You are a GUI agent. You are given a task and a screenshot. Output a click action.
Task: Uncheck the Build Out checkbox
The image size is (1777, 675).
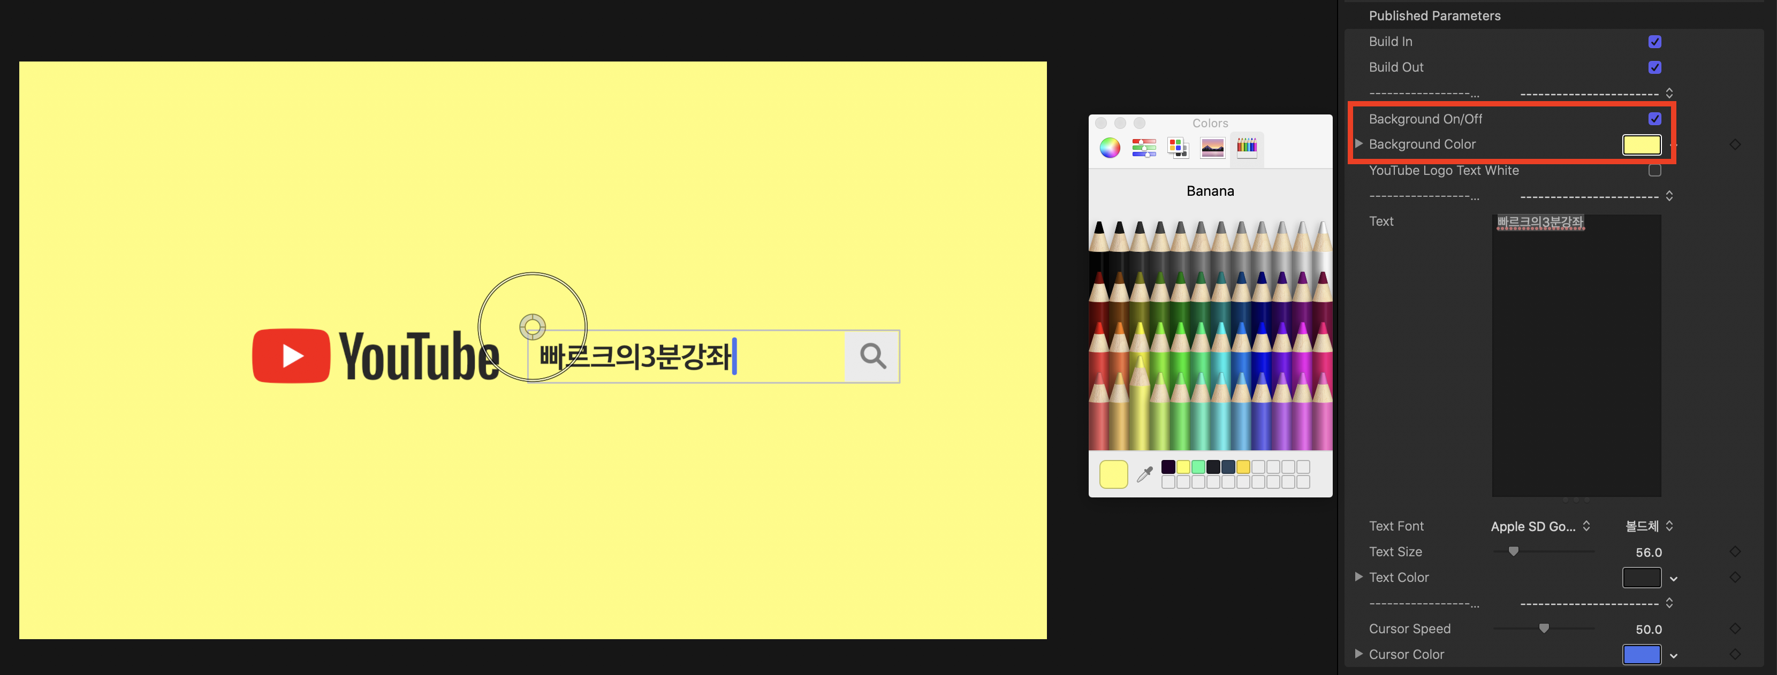[1654, 67]
